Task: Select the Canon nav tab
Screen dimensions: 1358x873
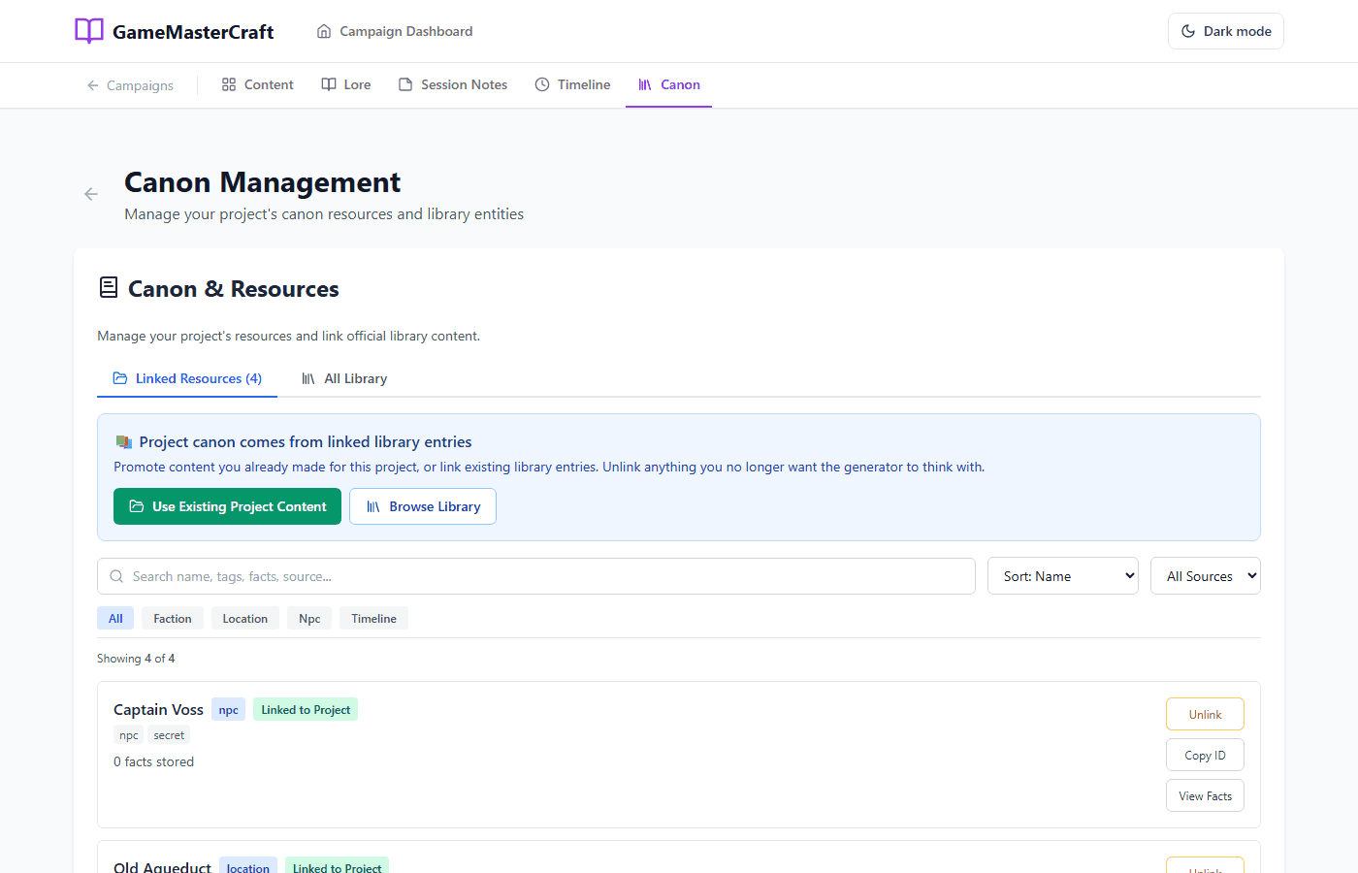Action: [668, 84]
